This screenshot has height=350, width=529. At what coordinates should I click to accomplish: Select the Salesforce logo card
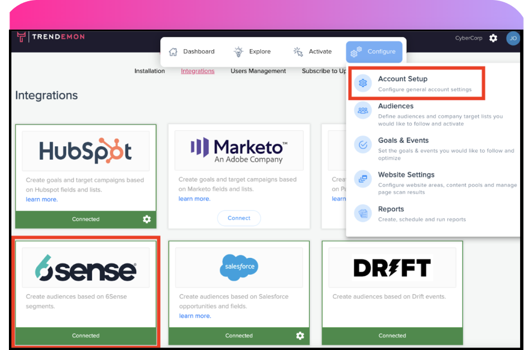click(x=239, y=267)
